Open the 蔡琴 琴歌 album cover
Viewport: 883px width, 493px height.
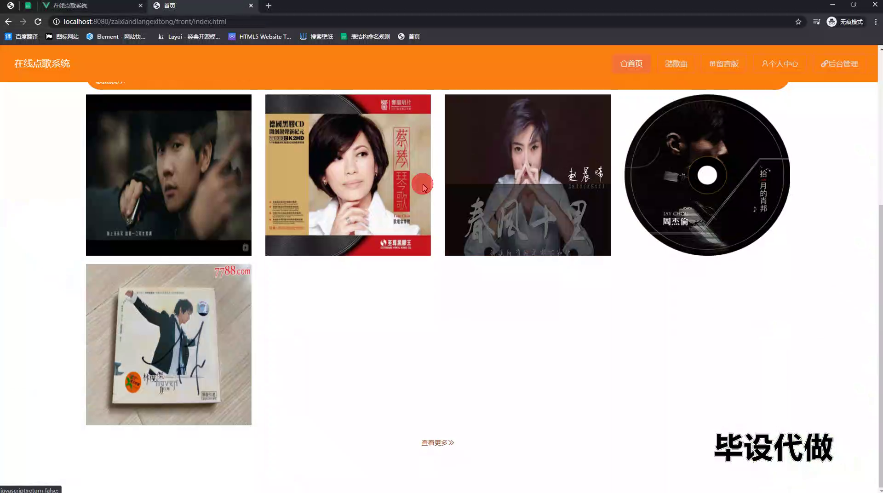pyautogui.click(x=348, y=175)
